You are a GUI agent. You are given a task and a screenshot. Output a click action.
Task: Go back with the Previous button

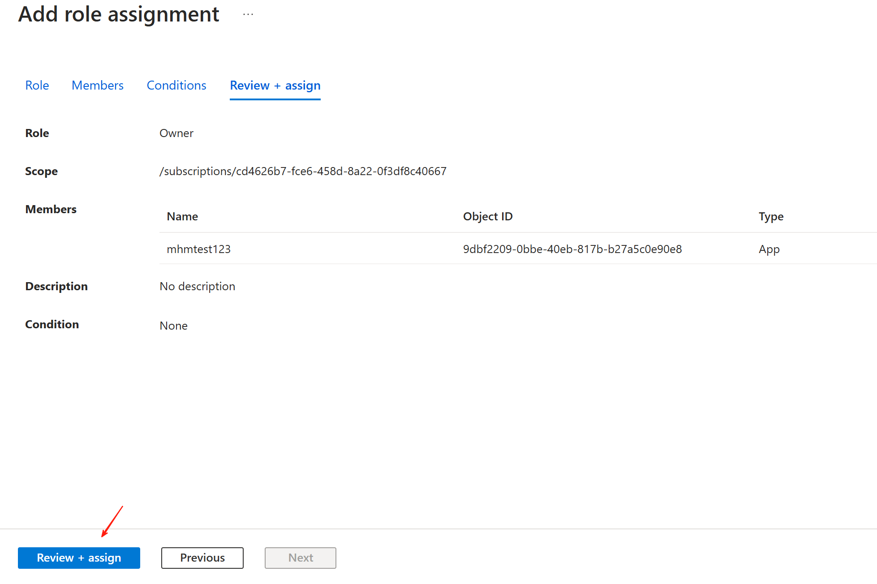(x=202, y=558)
